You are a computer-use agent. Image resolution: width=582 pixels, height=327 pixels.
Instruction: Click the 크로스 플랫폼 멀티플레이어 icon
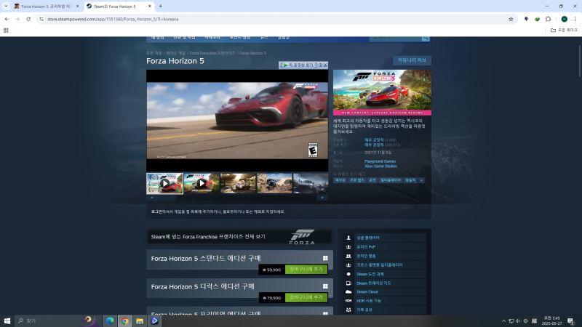tap(348, 265)
